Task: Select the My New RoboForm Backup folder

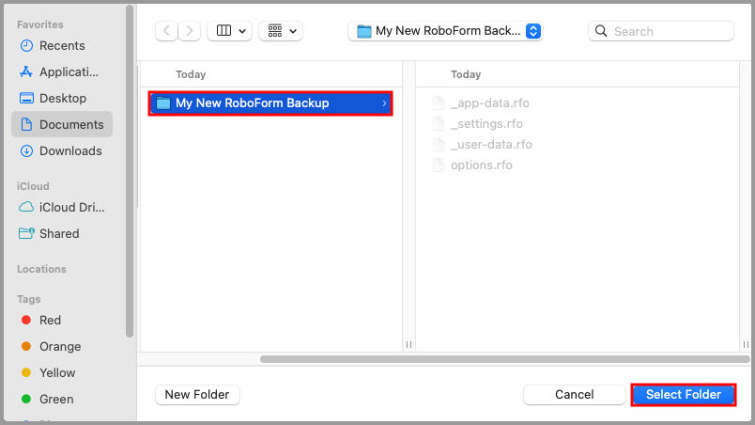Action: point(270,103)
